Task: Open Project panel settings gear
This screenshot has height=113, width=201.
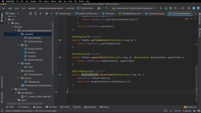Action: (x=46, y=13)
